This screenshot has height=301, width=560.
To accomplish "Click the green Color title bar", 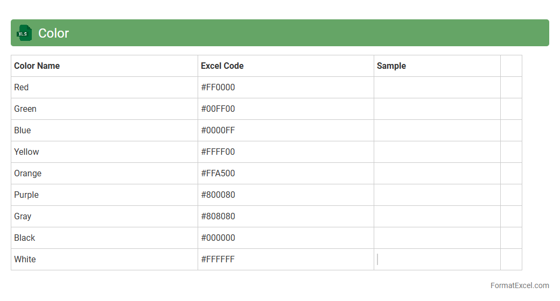I will tap(280, 33).
